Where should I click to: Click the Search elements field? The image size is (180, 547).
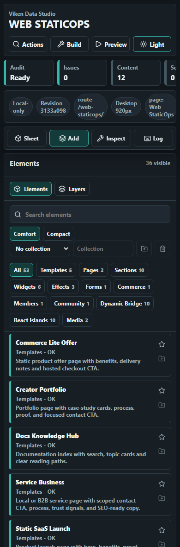pos(90,214)
